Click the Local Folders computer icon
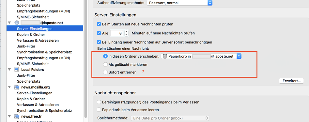The width and height of the screenshot is (309, 122). [x=17, y=70]
